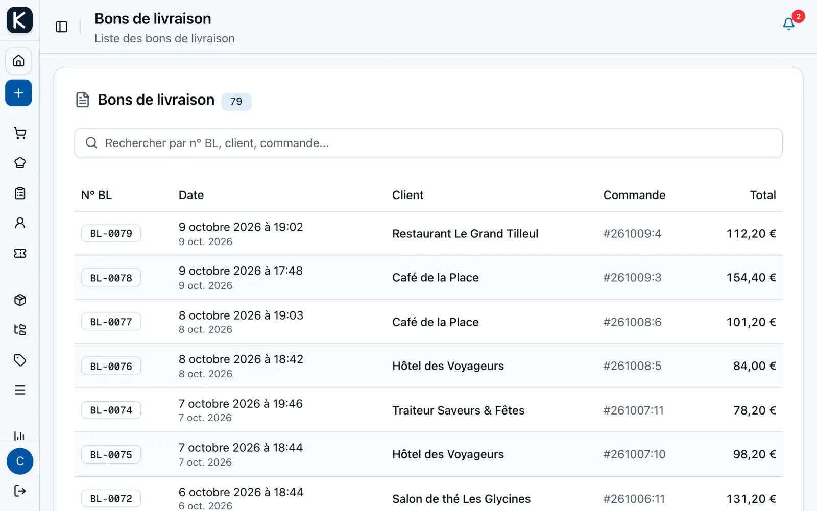
Task: Open the category tree icon in sidebar
Action: [20, 330]
